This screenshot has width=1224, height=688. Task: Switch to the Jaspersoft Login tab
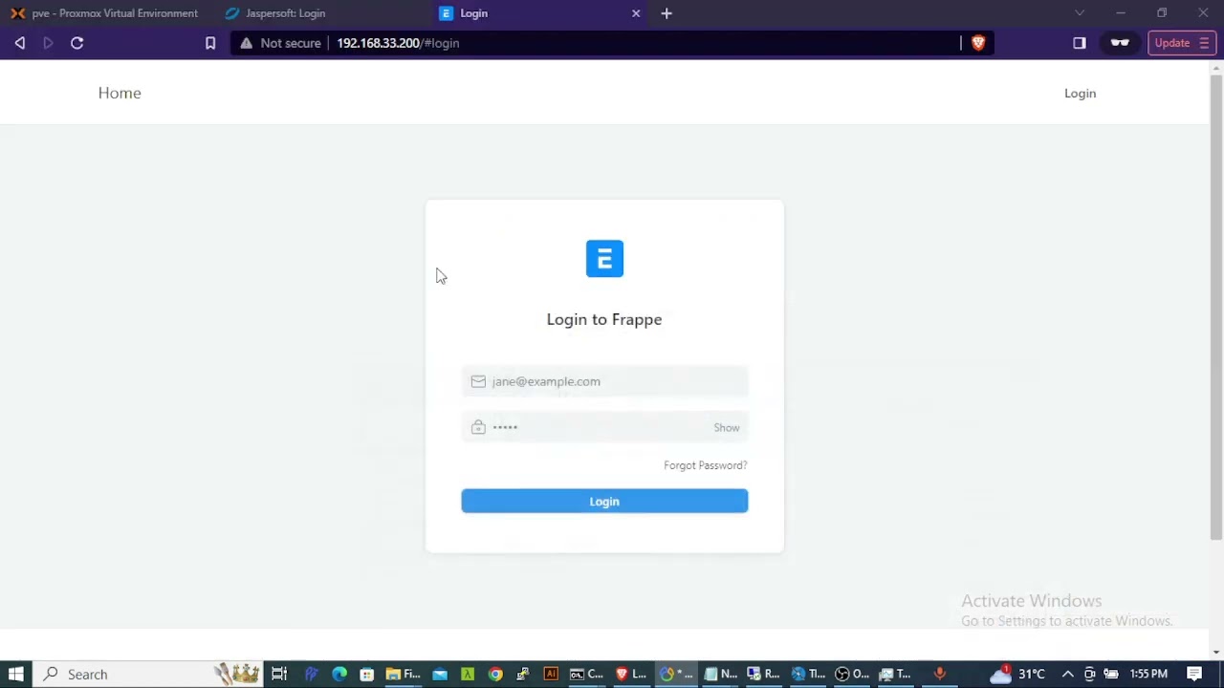click(x=285, y=13)
